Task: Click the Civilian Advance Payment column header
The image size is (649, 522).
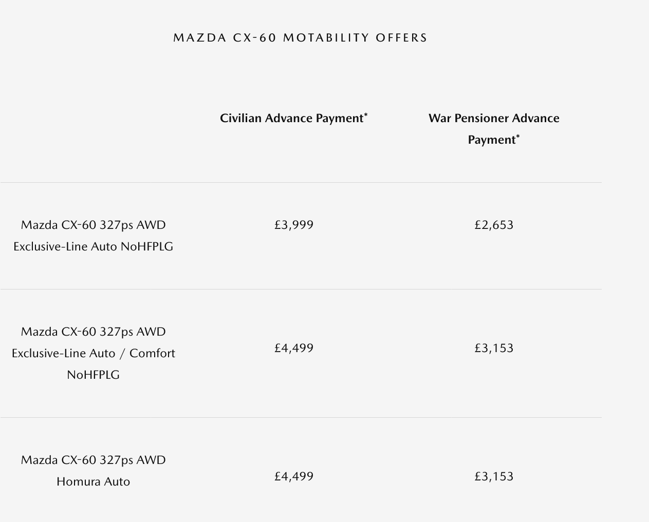Action: (x=292, y=118)
